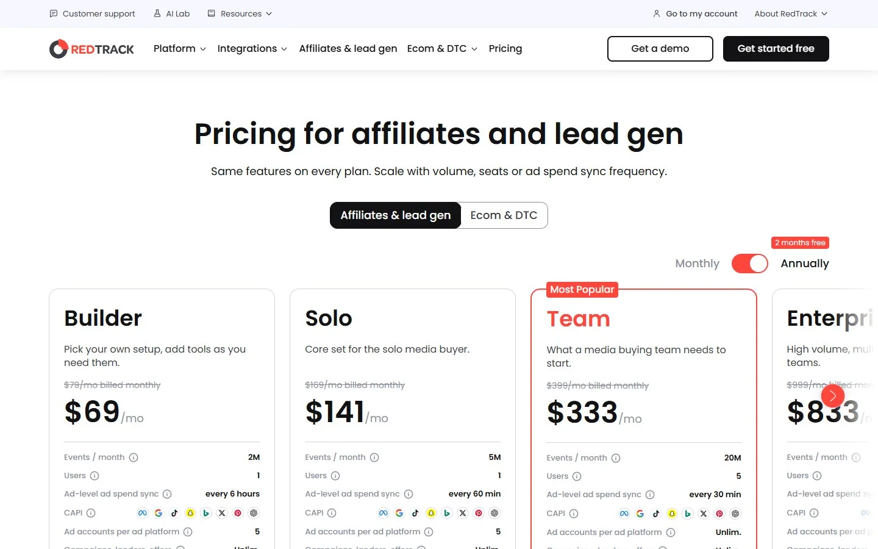Click the Team $333/mo price
This screenshot has height=549, width=878.
[594, 412]
